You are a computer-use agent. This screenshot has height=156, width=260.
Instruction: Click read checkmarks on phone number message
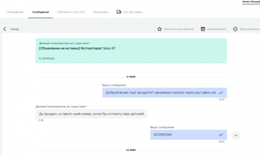click(x=221, y=135)
